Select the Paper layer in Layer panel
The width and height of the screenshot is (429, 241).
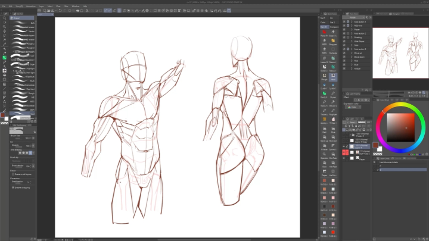(x=359, y=158)
